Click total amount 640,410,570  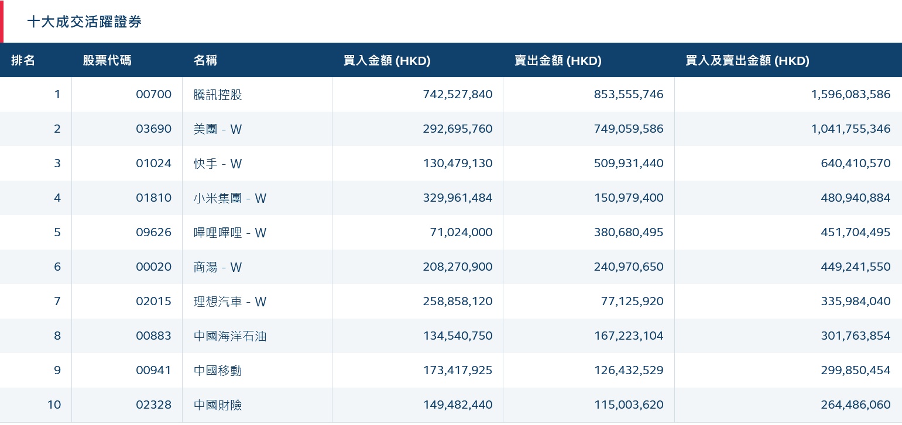pyautogui.click(x=856, y=164)
